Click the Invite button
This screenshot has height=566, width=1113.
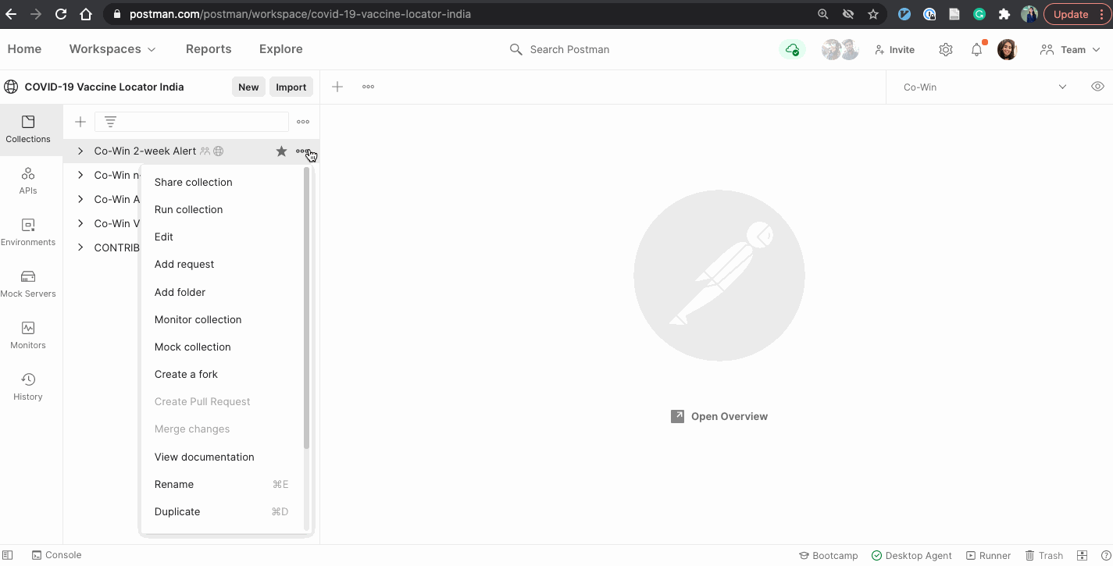click(x=894, y=49)
